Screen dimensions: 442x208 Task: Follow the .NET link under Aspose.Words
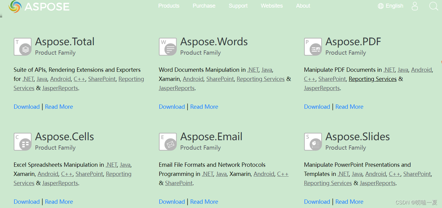pyautogui.click(x=253, y=70)
